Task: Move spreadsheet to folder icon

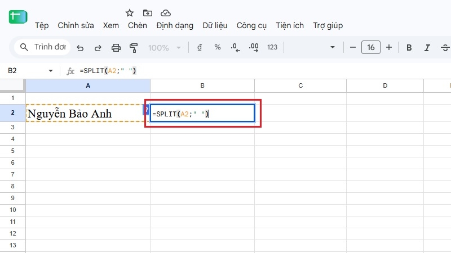Action: click(x=148, y=13)
